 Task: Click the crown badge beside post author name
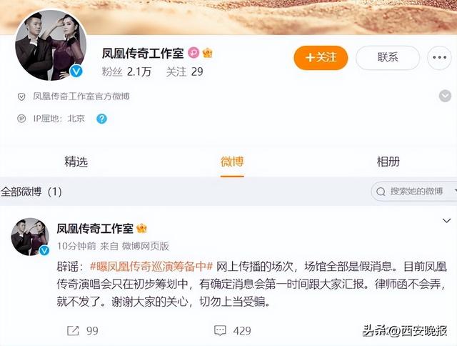click(141, 229)
